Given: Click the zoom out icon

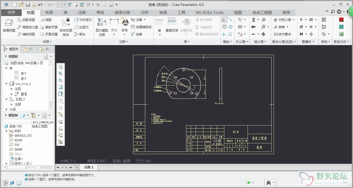Looking at the screenshot, I should pos(60,80).
